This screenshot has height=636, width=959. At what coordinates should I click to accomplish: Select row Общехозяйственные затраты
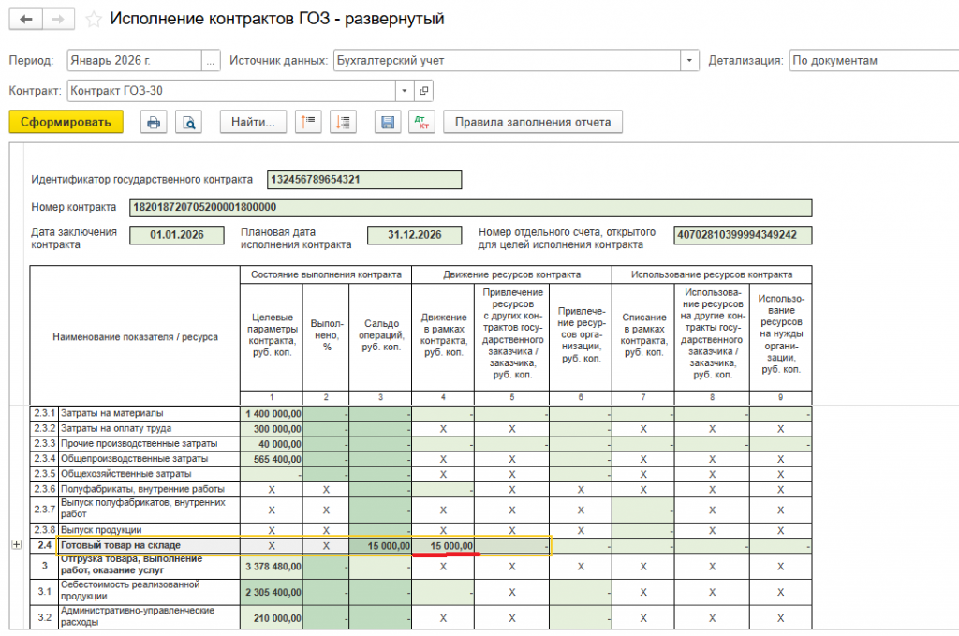[x=149, y=475]
